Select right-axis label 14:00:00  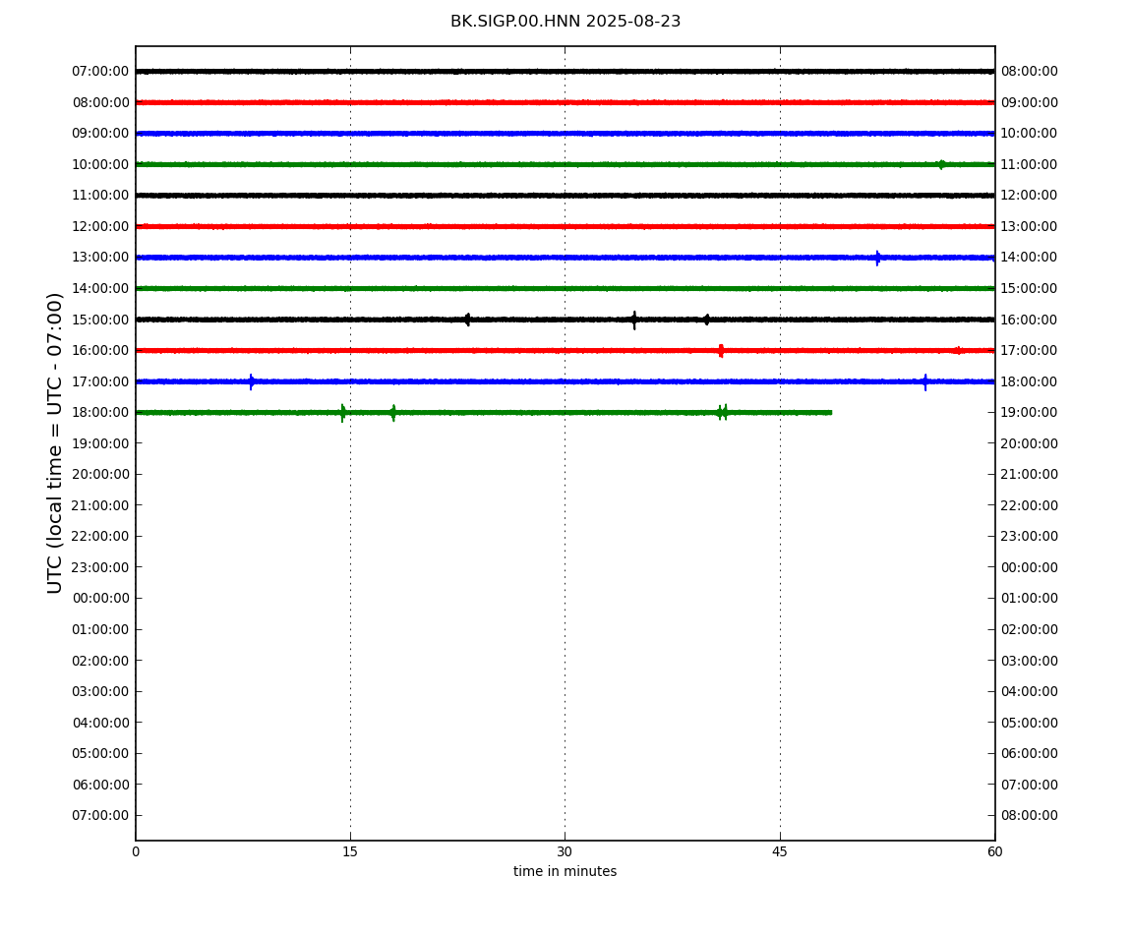click(1030, 258)
